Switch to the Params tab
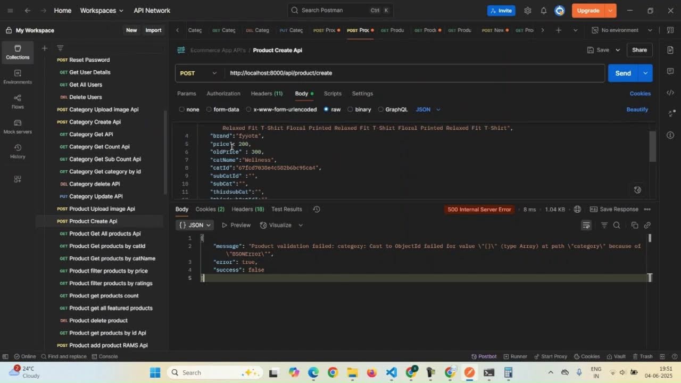This screenshot has width=681, height=383. pos(186,94)
